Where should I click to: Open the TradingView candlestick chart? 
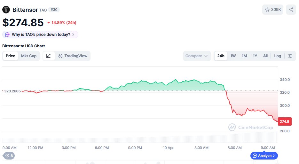click(73, 56)
